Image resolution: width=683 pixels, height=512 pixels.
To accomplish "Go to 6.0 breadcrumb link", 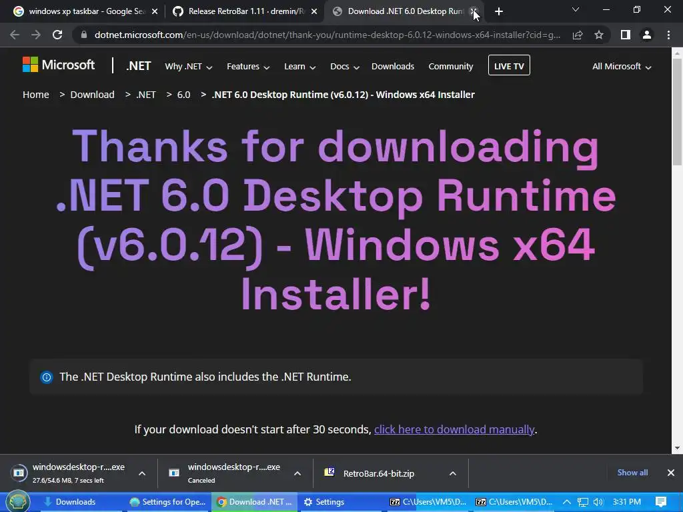I will pos(184,95).
